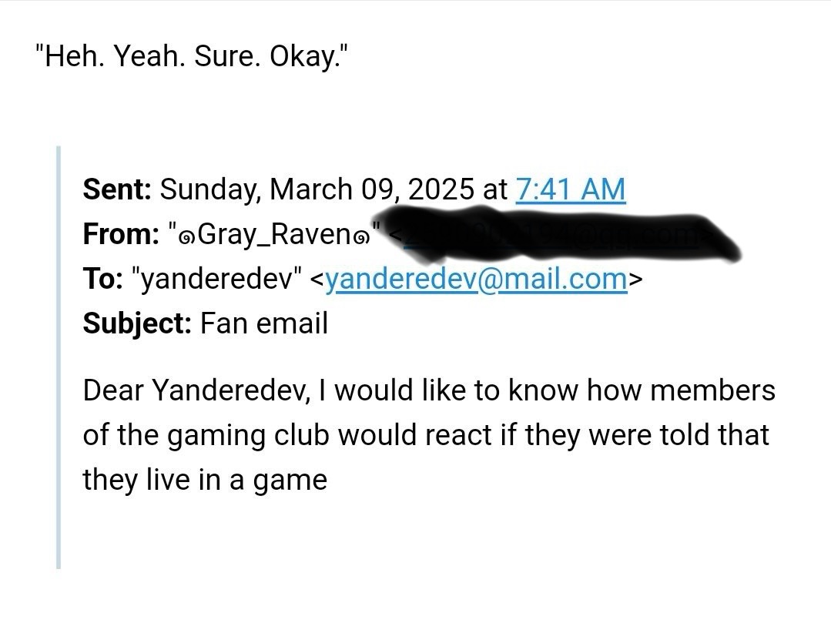
Task: Click the bold Sent: label
Action: coord(117,189)
